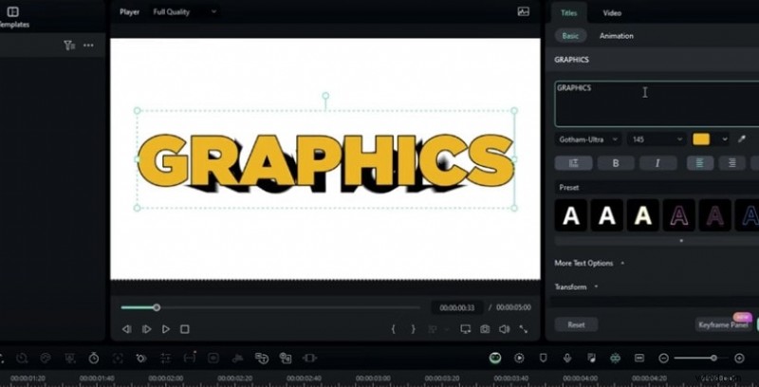This screenshot has height=387, width=759.
Task: Click the preset list horizontal scrollbar
Action: click(657, 240)
